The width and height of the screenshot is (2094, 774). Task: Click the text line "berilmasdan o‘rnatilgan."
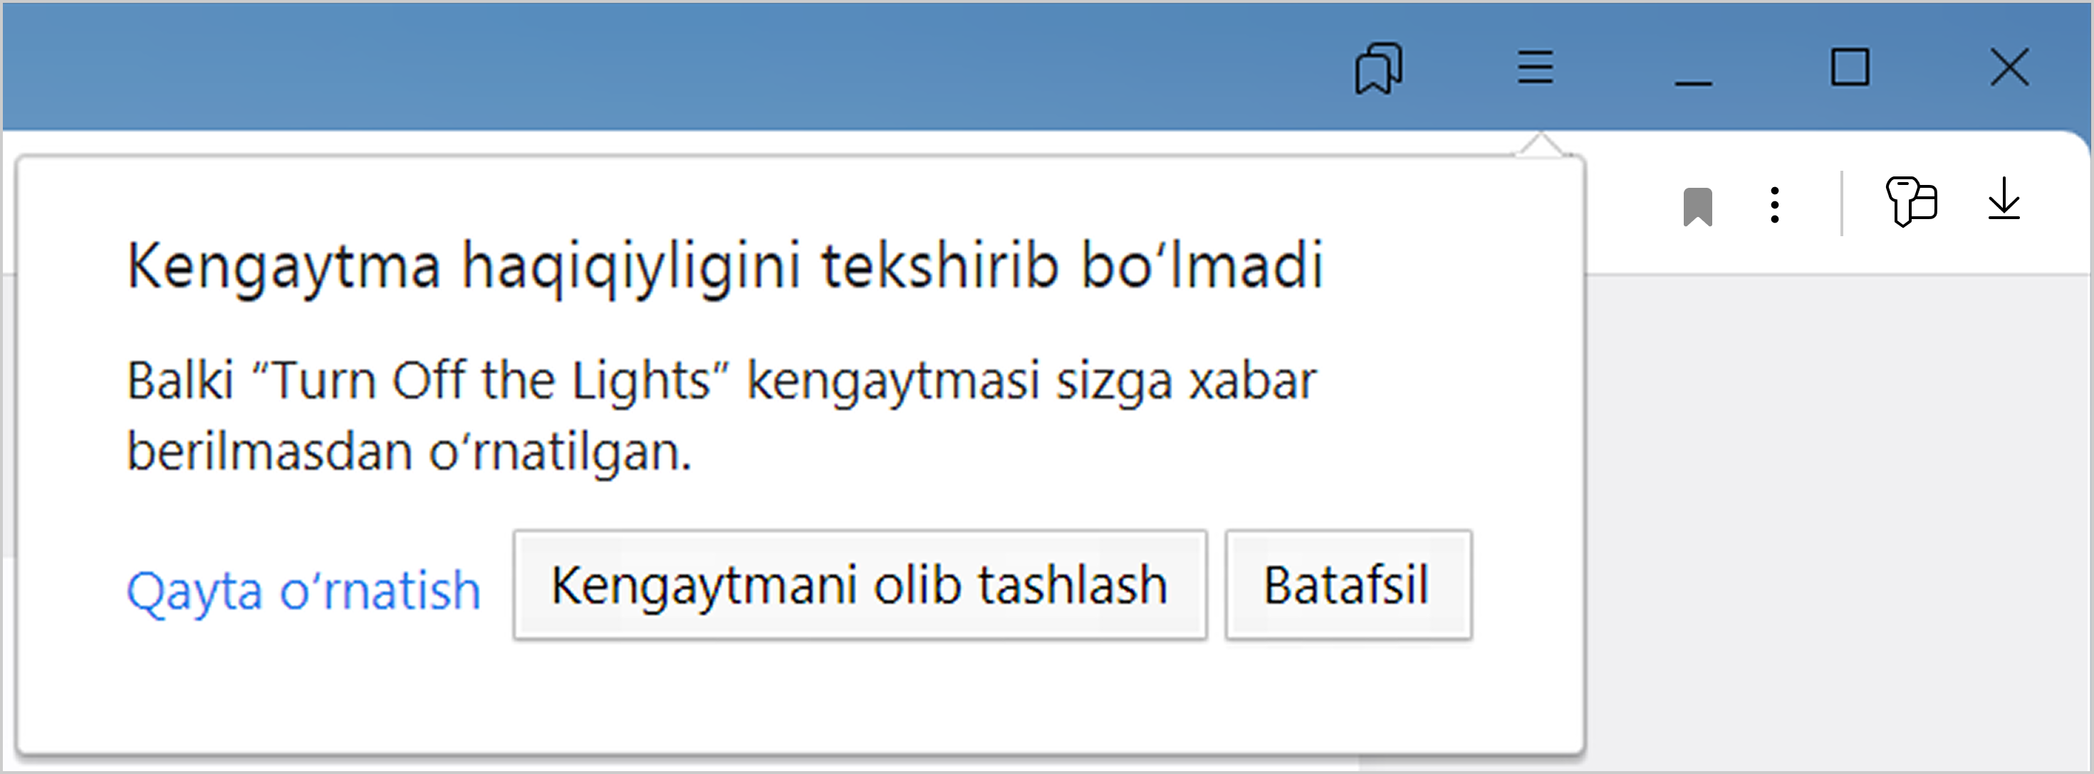(x=409, y=452)
